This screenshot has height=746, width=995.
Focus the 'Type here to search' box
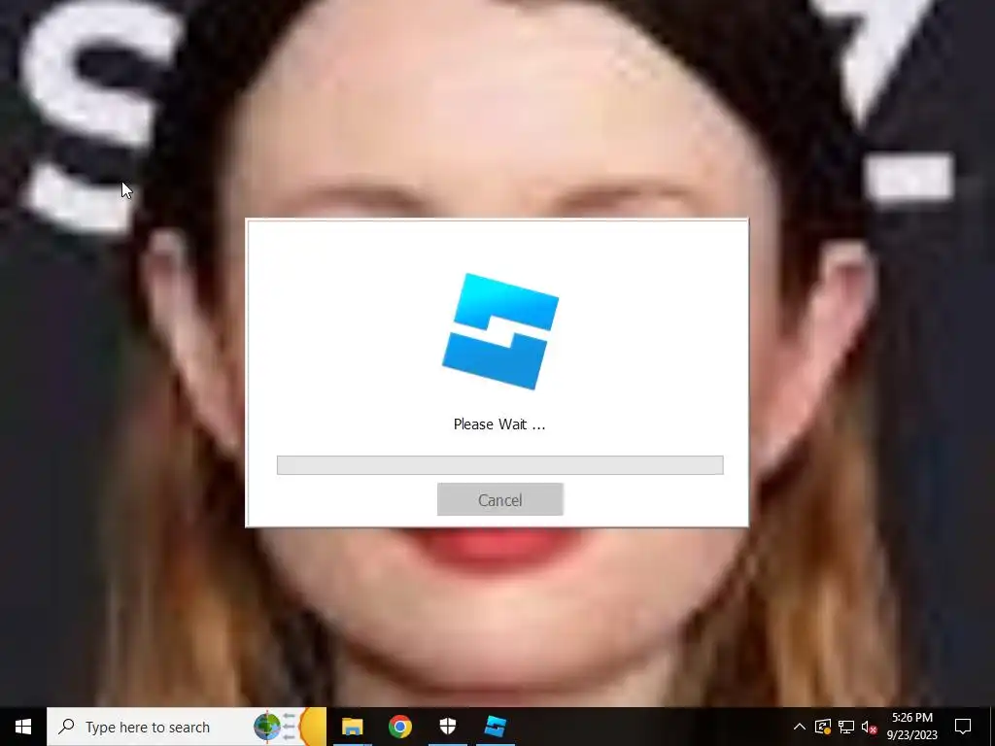pos(187,727)
